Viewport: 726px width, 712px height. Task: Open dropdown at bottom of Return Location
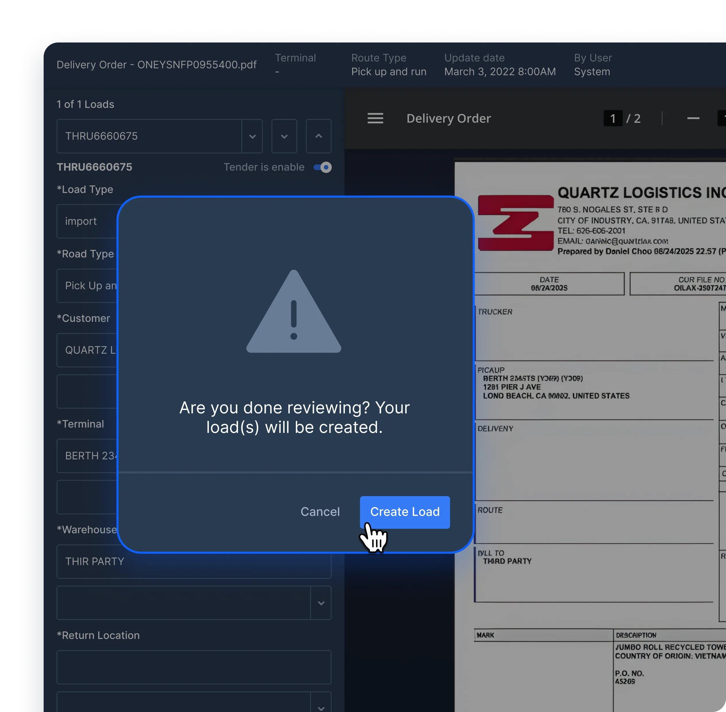[320, 707]
